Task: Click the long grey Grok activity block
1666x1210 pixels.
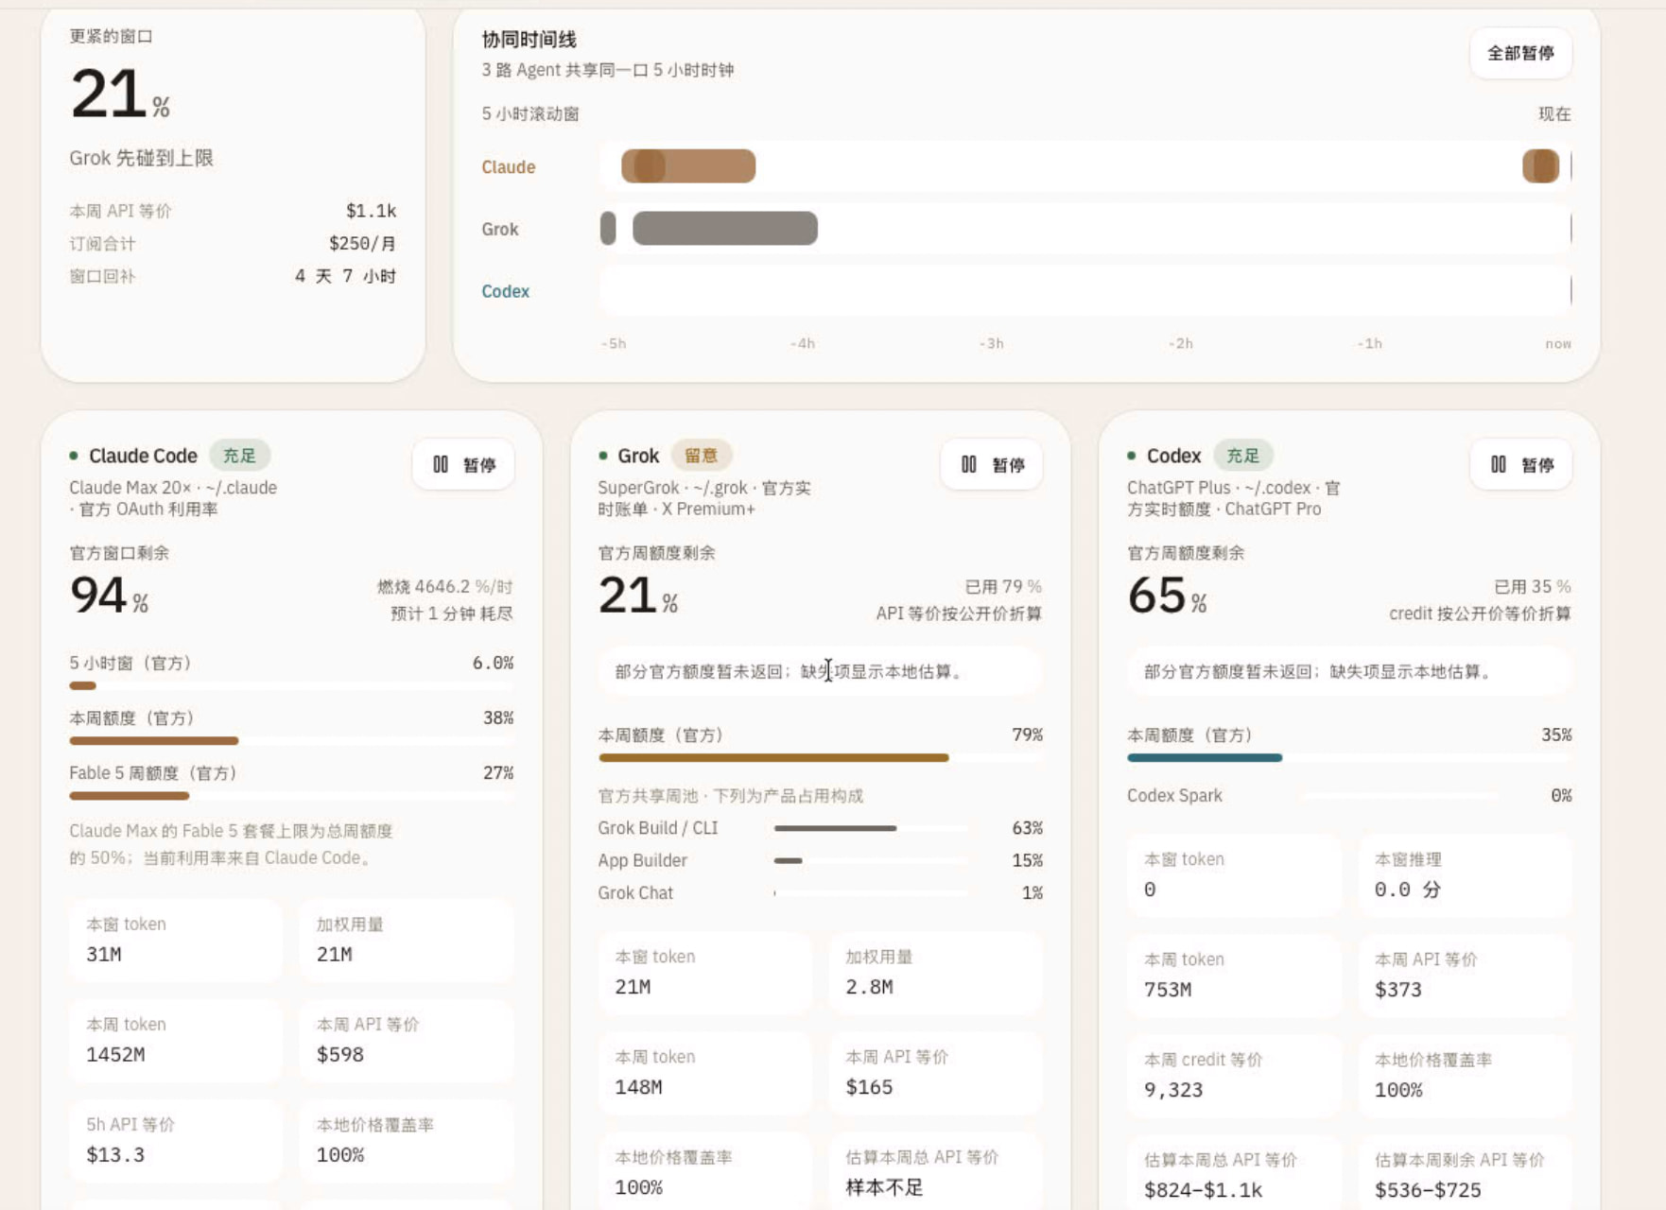Action: click(x=725, y=229)
